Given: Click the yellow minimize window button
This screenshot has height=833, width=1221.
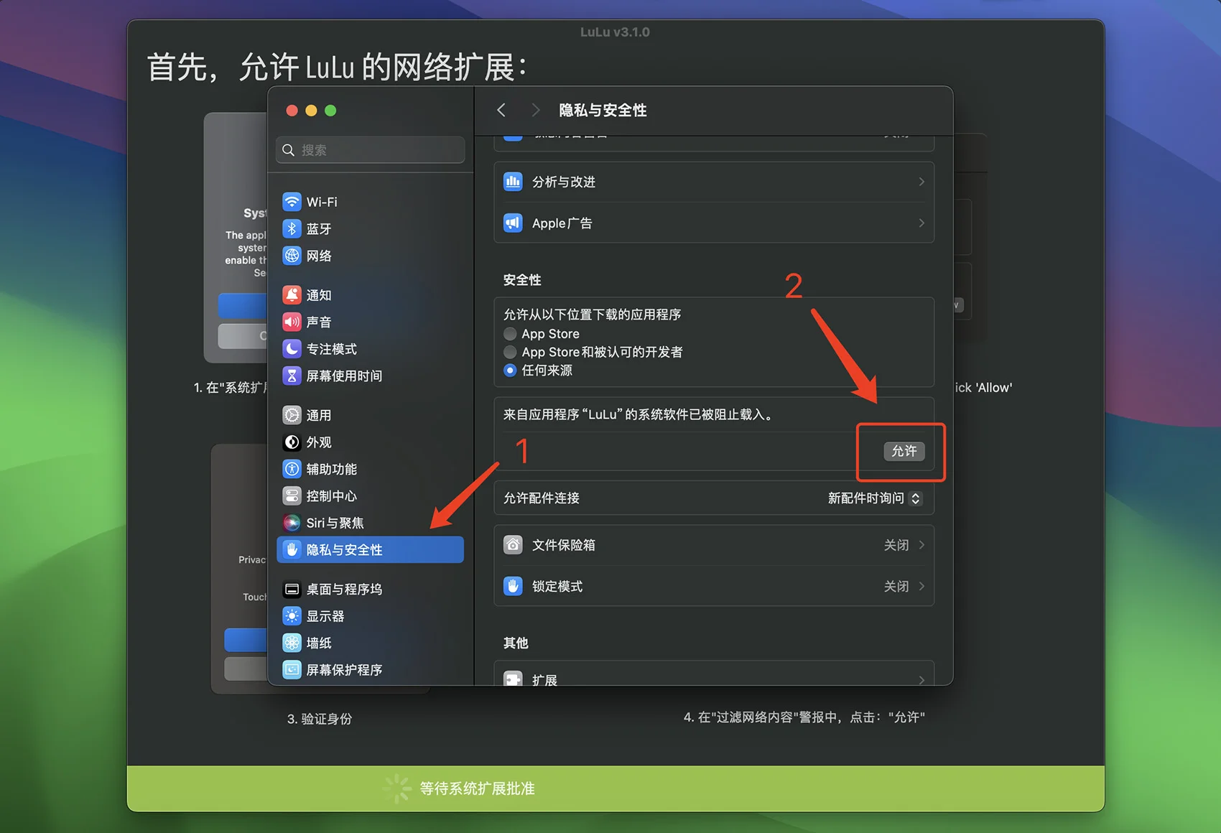Looking at the screenshot, I should pyautogui.click(x=311, y=110).
